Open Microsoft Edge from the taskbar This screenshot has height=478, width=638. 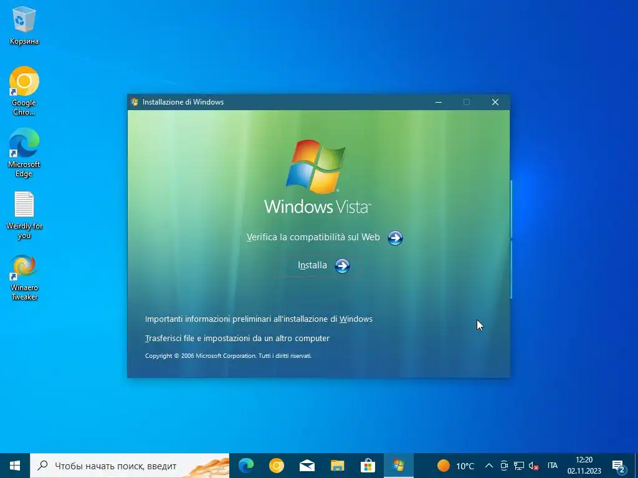[x=246, y=466]
